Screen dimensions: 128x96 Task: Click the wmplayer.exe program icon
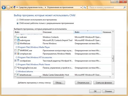18,54
